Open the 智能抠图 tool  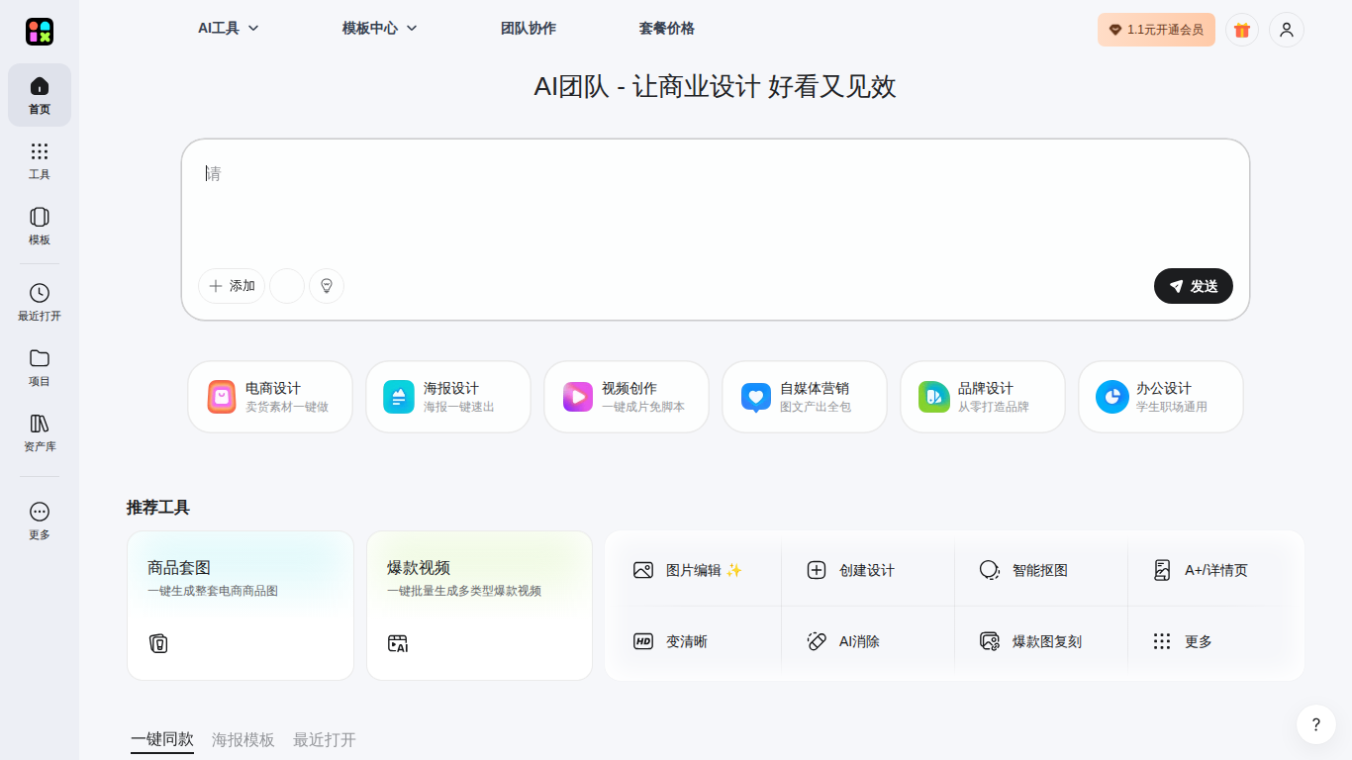tap(1023, 570)
